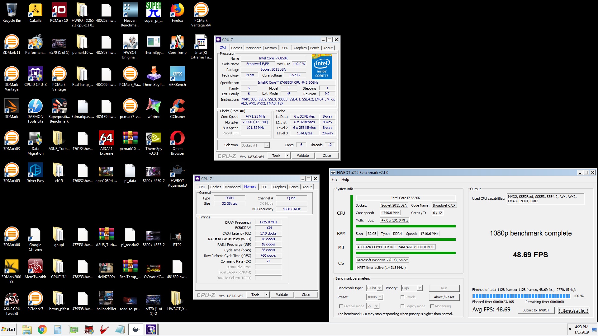Open the Priority High dropdown
Image resolution: width=598 pixels, height=336 pixels.
point(412,288)
